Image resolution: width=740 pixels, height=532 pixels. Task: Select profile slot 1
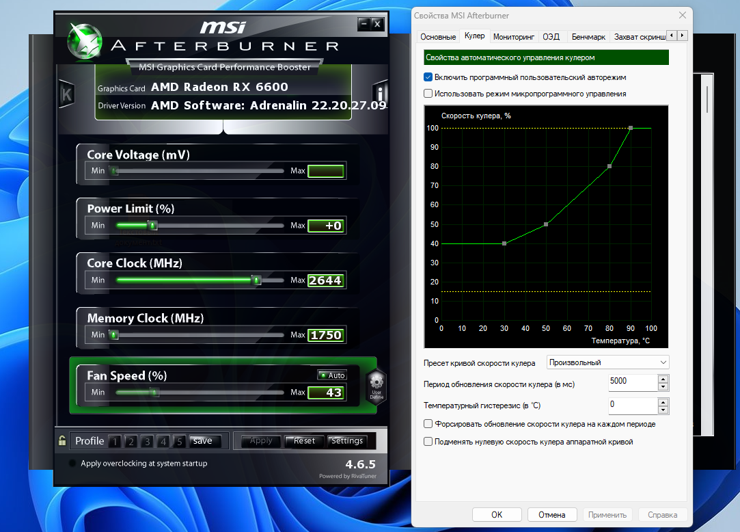[x=115, y=441]
